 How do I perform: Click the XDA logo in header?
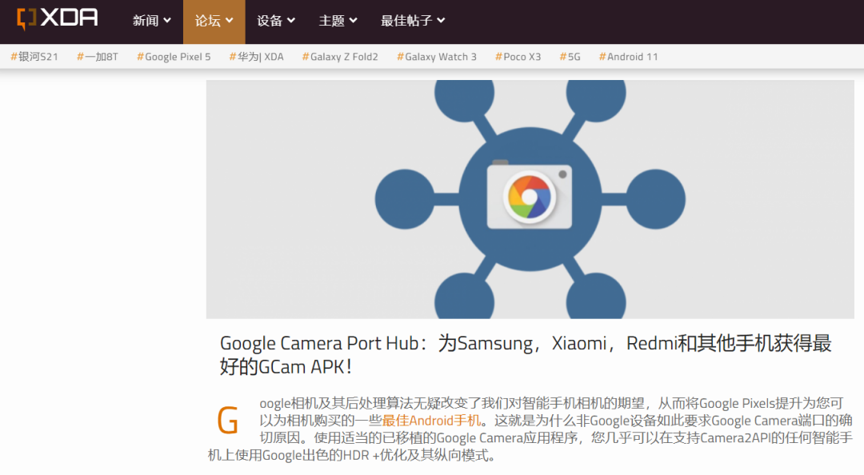tap(58, 18)
